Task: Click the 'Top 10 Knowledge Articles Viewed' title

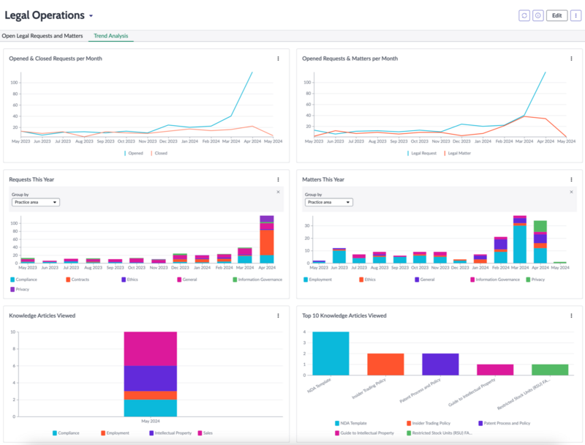Action: coord(344,316)
